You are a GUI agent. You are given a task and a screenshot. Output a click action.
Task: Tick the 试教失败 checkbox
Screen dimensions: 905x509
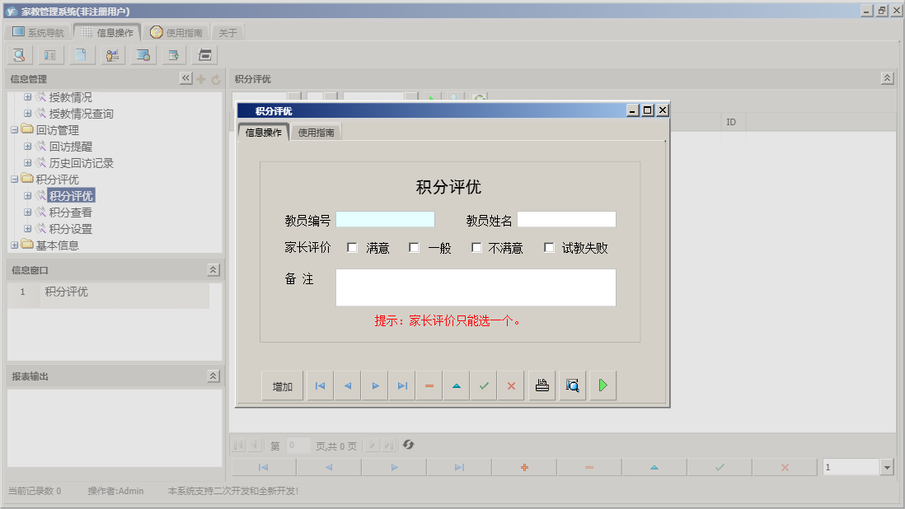point(549,246)
